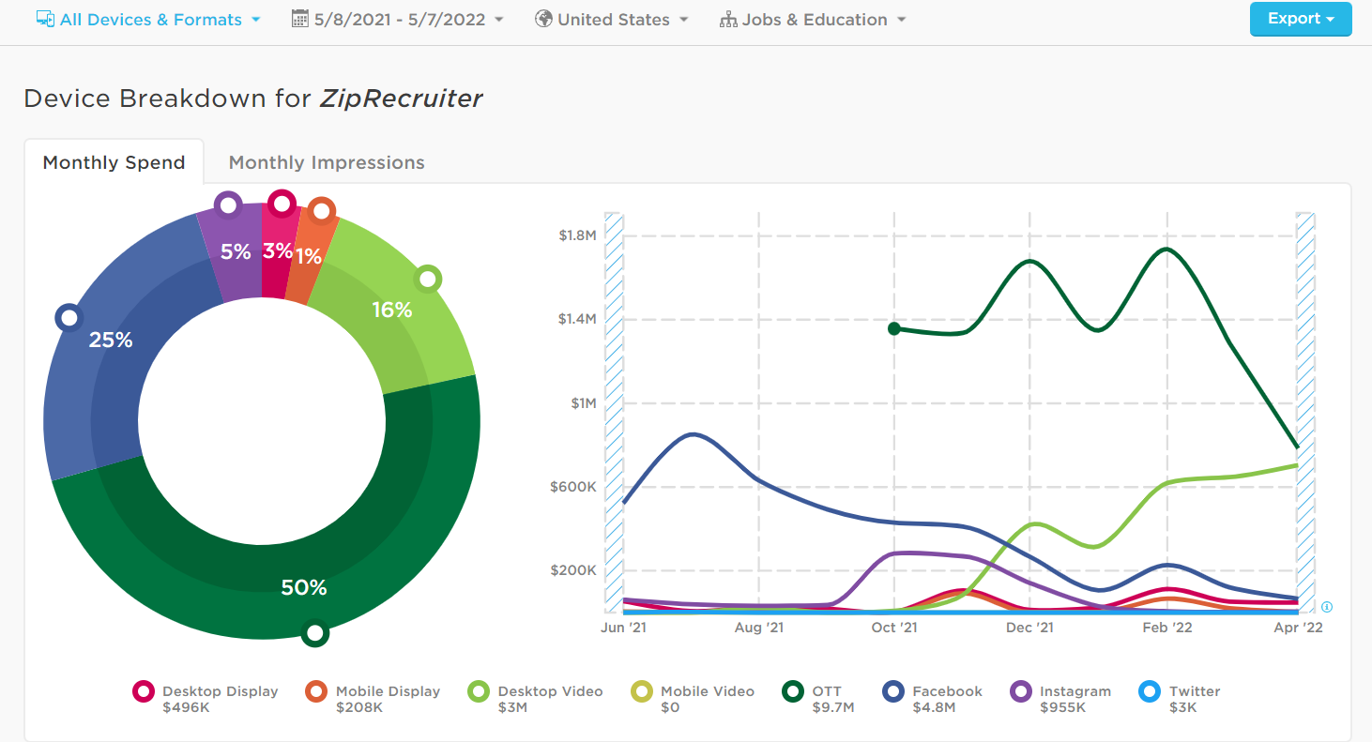The height and width of the screenshot is (742, 1372).
Task: Click the 25% blue donut segment
Action: pyautogui.click(x=111, y=341)
